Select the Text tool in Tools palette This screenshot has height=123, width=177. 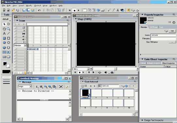(x=4, y=33)
